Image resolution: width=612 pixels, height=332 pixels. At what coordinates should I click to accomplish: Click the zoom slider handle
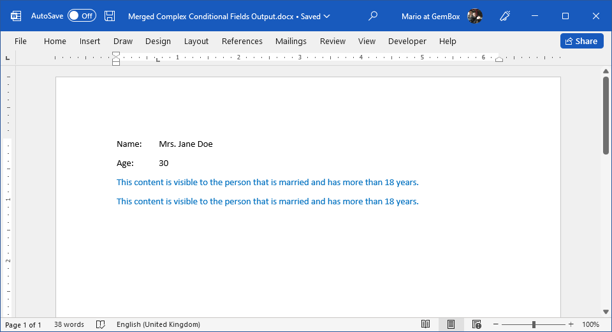pos(534,324)
